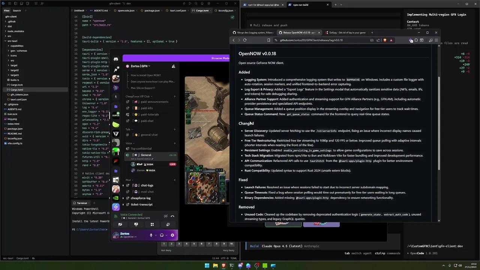Open build.rs in the file tree

click(x=15, y=80)
